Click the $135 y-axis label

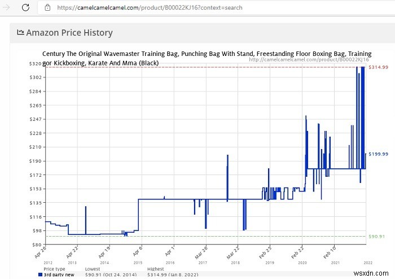tap(35, 203)
